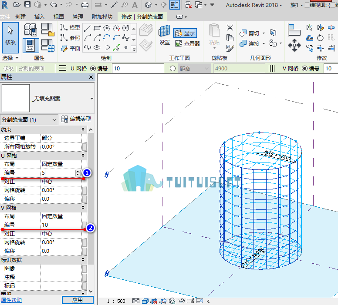Select the Align tool
This screenshot has height=305, width=338.
(294, 30)
